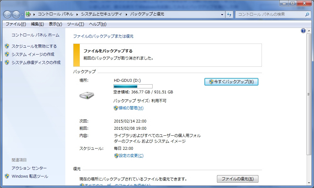The height and width of the screenshot is (188, 314).
Task: Click バックアップ サイズ: 利用不可 text
Action: 140,101
